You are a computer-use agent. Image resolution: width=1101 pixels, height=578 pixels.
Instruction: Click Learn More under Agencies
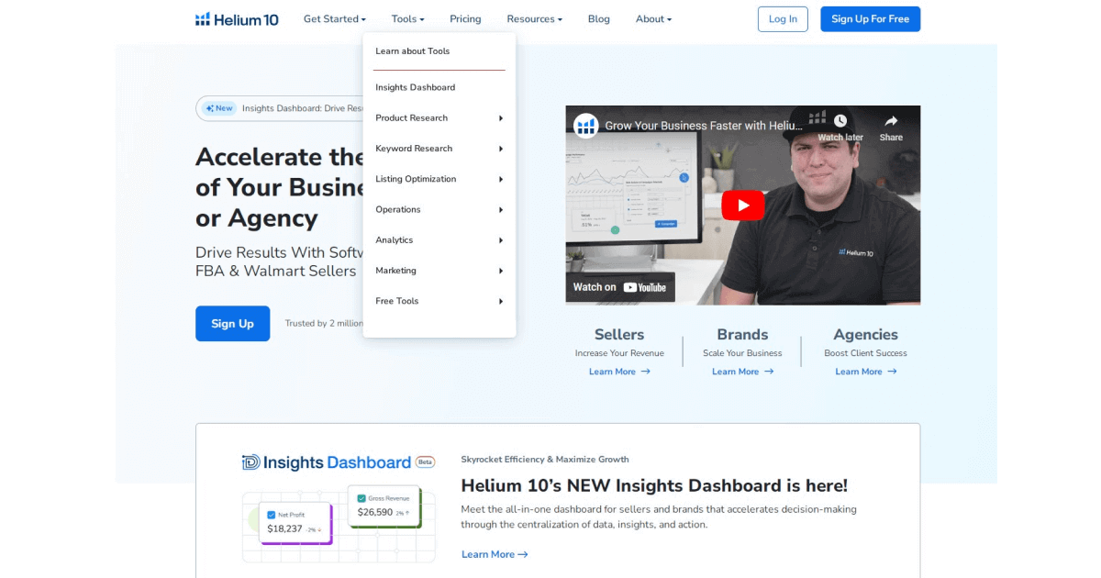pos(865,372)
